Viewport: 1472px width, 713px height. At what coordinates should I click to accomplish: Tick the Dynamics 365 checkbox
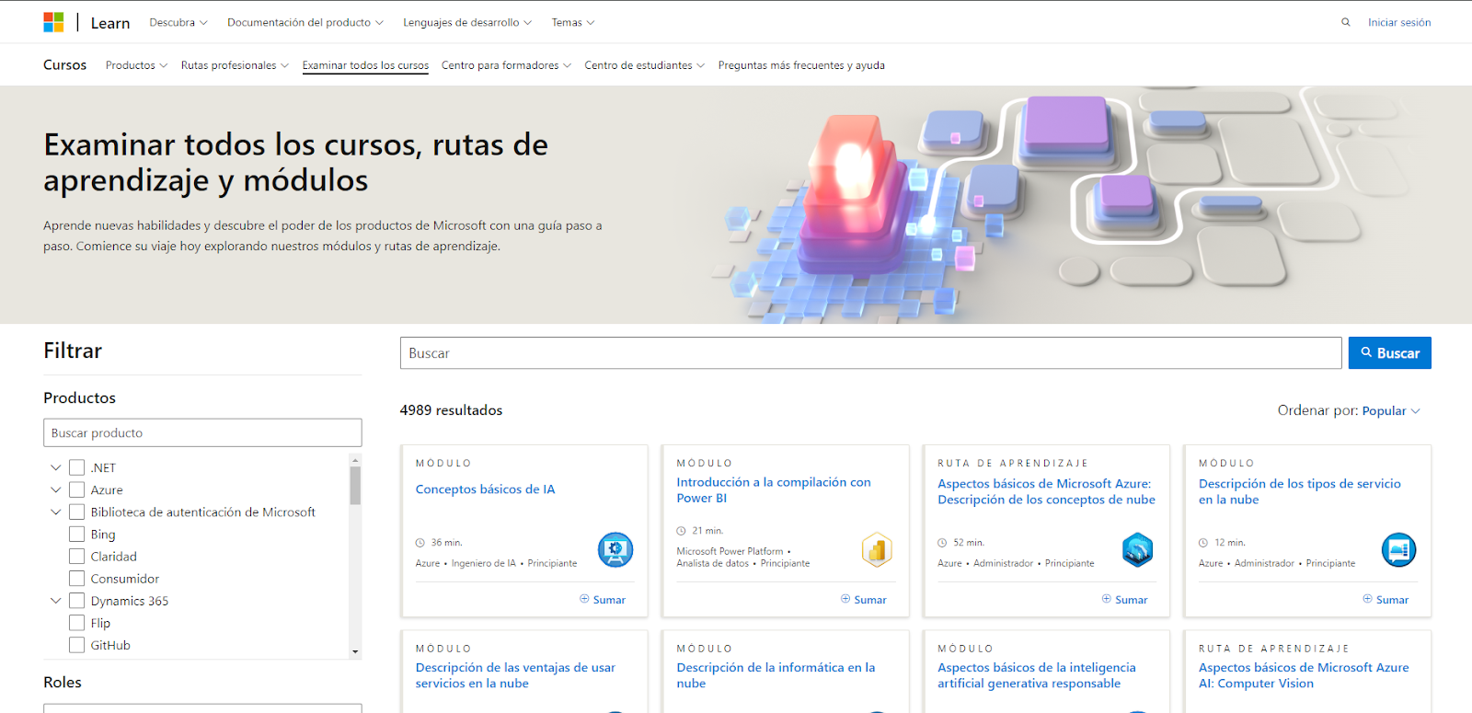click(77, 601)
